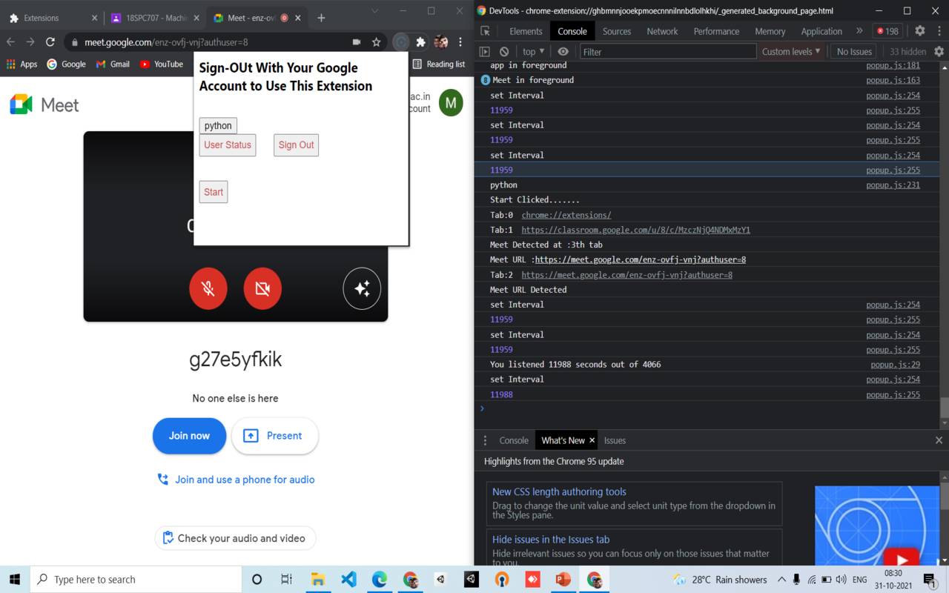Viewport: 949px width, 593px height.
Task: Switch to the Sources tab
Action: coord(617,31)
